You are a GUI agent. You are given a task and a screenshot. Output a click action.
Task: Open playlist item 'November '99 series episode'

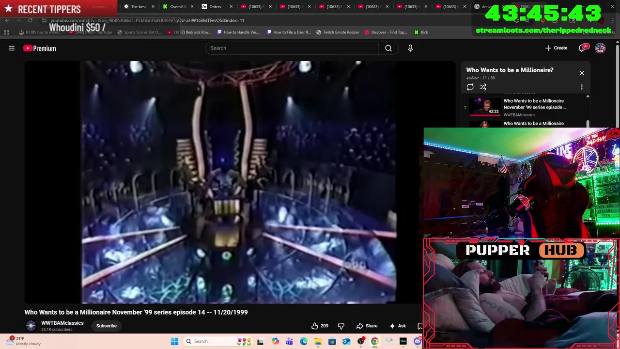pyautogui.click(x=535, y=104)
